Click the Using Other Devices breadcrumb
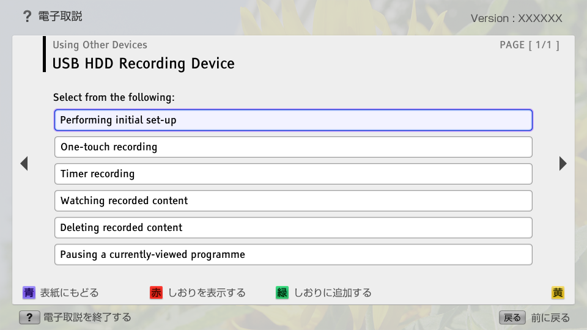The height and width of the screenshot is (330, 587). tap(100, 45)
